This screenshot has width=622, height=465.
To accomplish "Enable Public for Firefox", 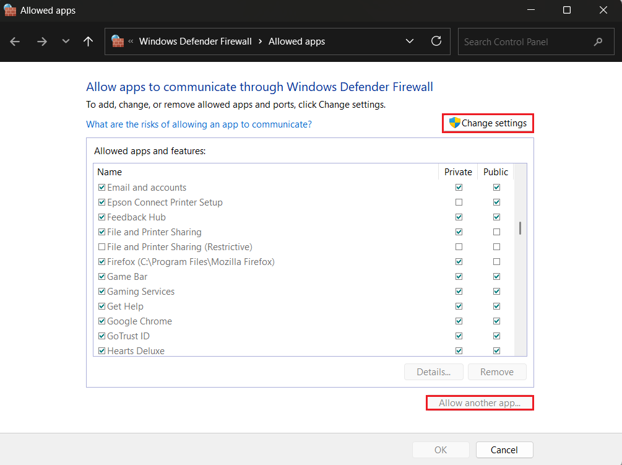I will click(x=496, y=262).
